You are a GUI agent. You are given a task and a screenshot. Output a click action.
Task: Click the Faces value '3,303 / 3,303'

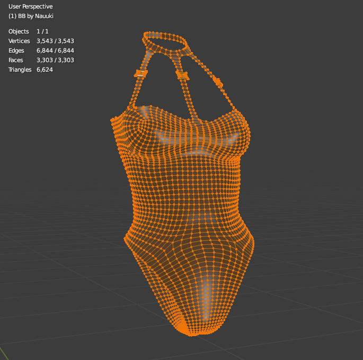pos(55,60)
